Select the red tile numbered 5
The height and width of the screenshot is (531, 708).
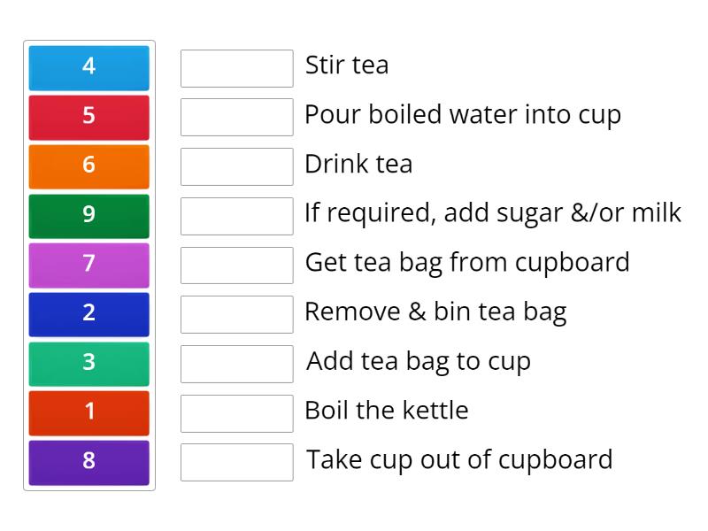88,117
